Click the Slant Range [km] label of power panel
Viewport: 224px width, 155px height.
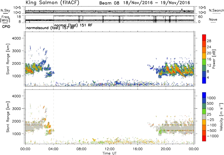(x=8, y=59)
